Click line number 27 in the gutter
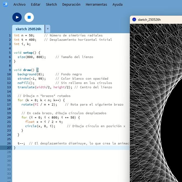182x182 pixels. click(9, 148)
